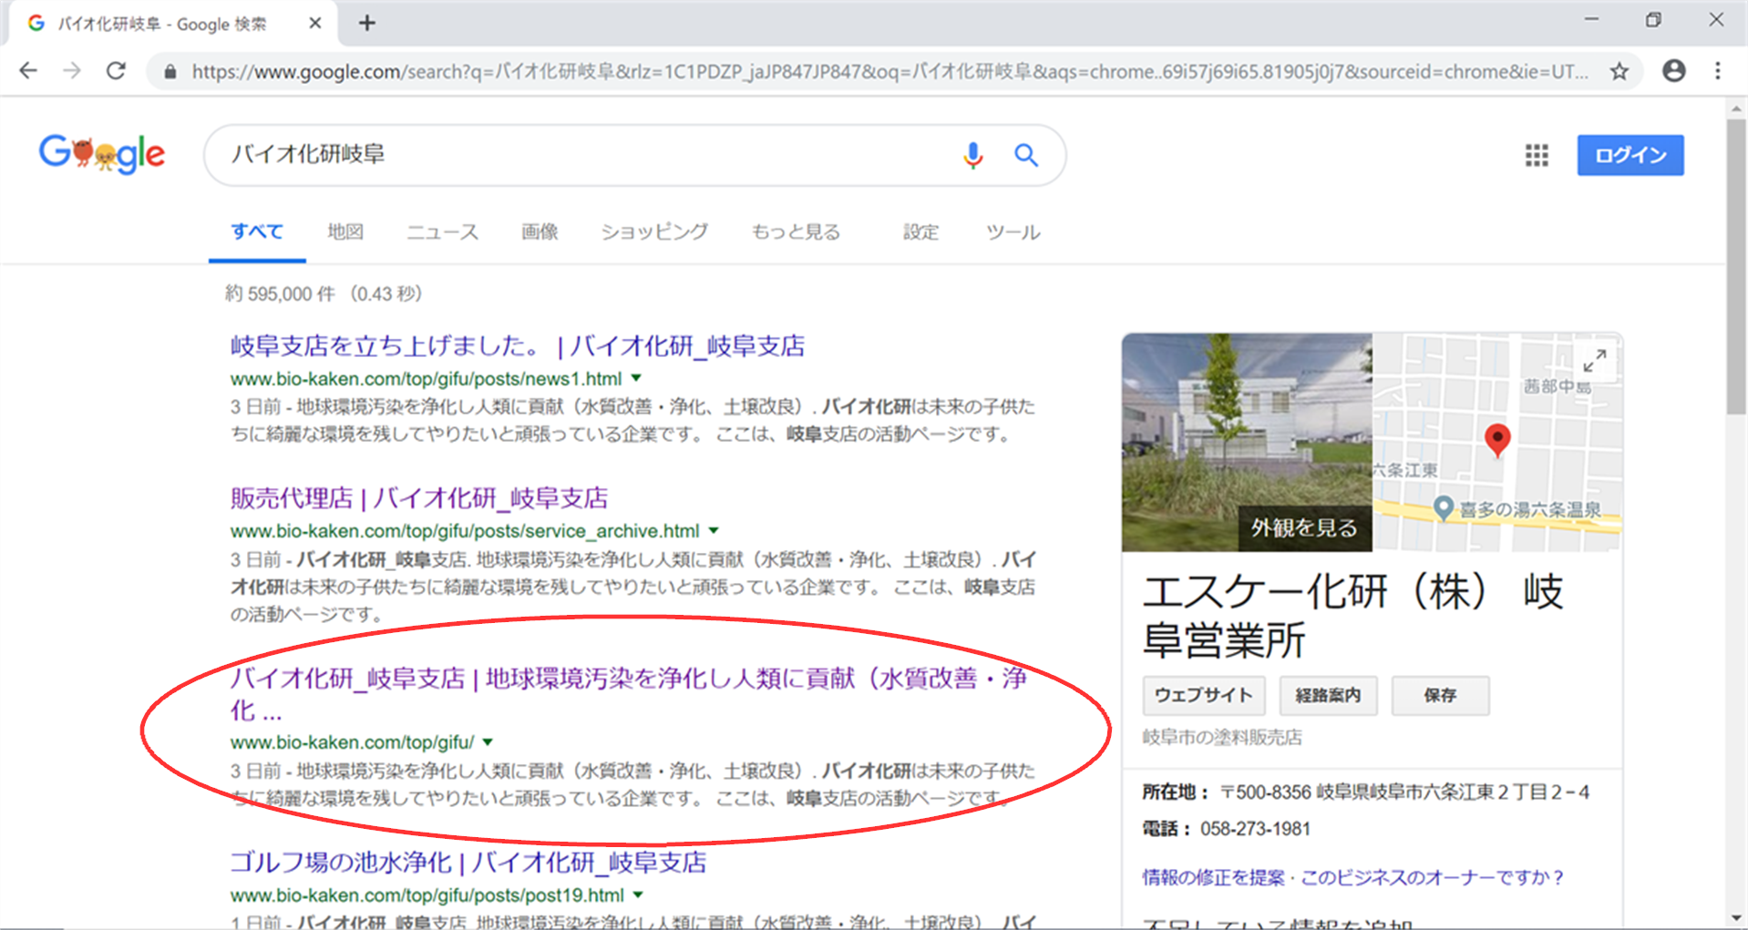Open the 販売代理店 result link
Viewport: 1748px width, 930px height.
(419, 498)
